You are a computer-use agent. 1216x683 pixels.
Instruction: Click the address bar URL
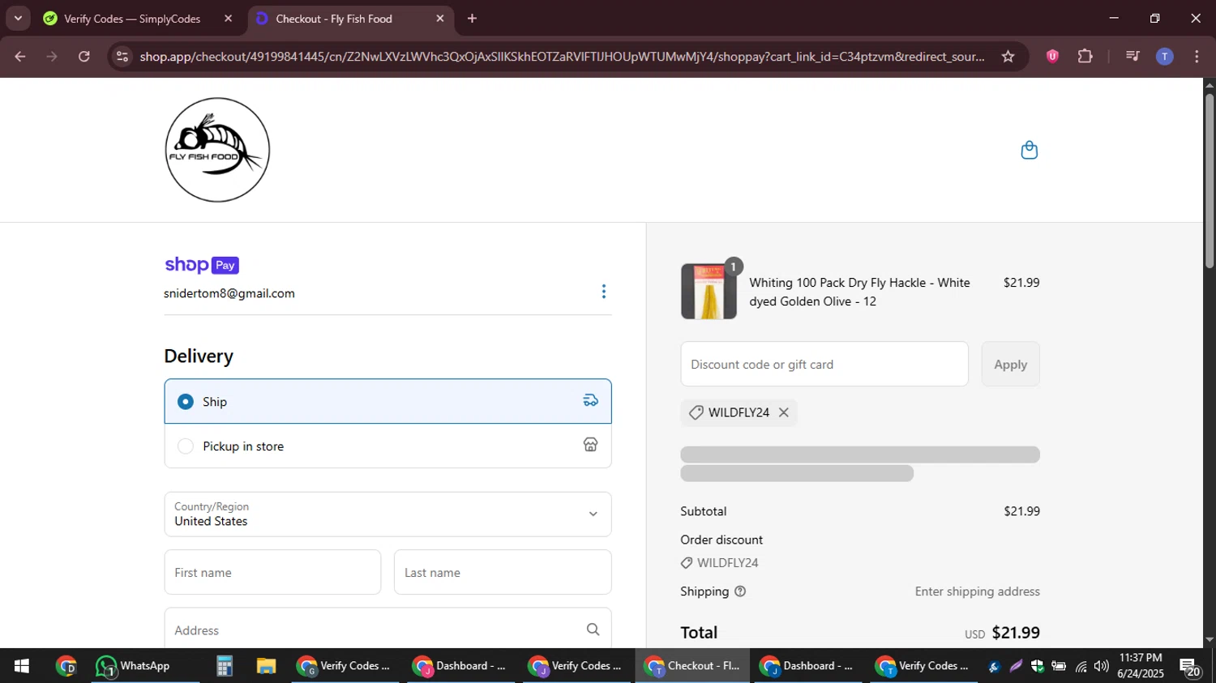(x=562, y=56)
